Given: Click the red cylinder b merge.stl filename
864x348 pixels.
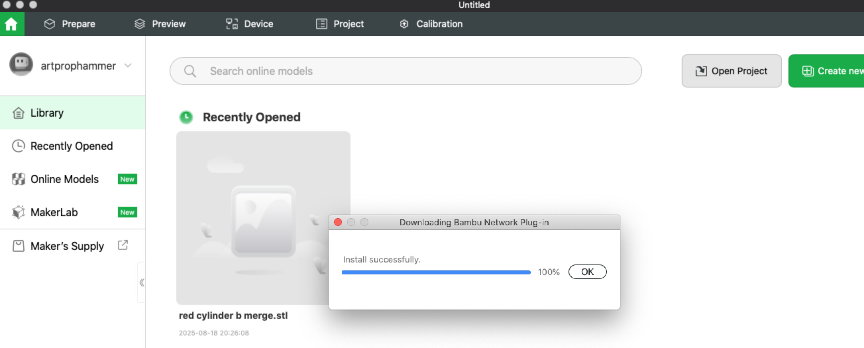Looking at the screenshot, I should (233, 316).
